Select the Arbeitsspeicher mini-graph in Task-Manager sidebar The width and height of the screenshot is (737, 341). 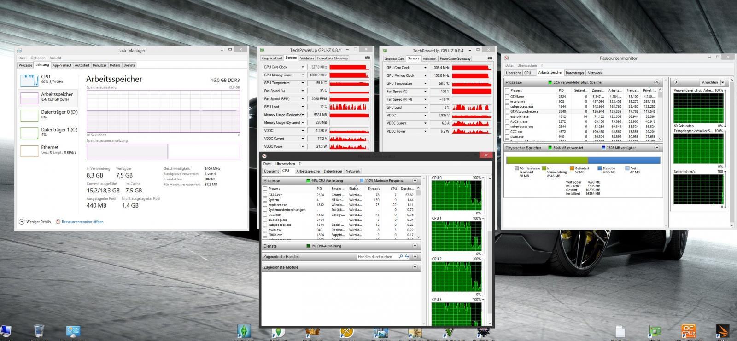coord(29,98)
